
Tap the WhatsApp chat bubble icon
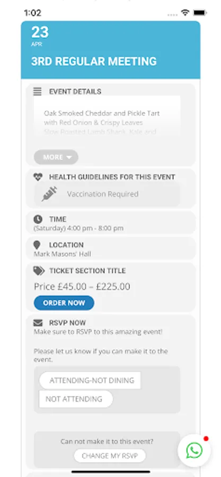point(195,450)
